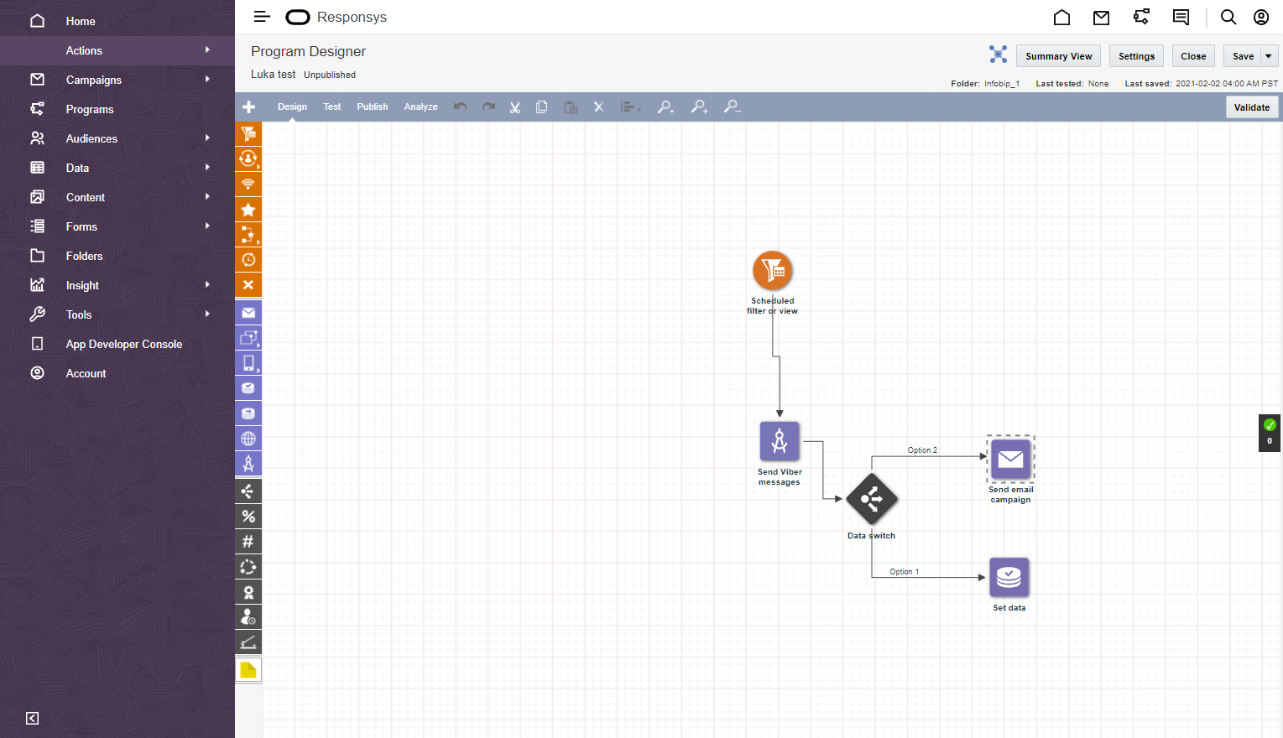Open the Save dropdown arrow
1283x738 pixels.
pos(1268,56)
